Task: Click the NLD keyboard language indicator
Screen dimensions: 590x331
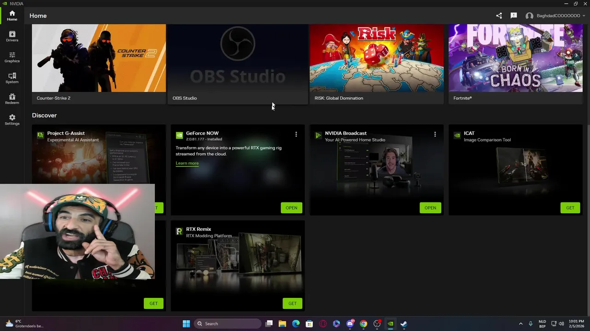Action: click(543, 324)
